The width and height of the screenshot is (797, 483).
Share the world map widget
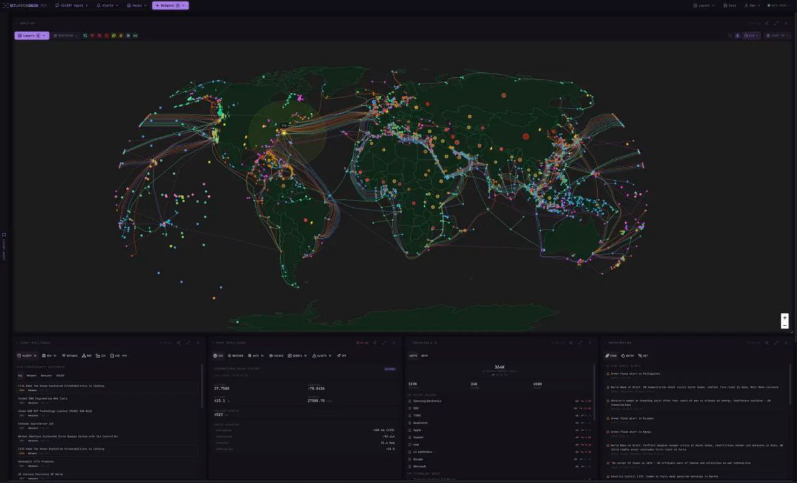(x=766, y=23)
